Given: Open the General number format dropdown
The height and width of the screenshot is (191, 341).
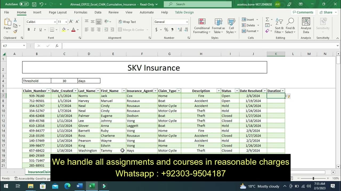Looking at the screenshot, I should point(187,22).
